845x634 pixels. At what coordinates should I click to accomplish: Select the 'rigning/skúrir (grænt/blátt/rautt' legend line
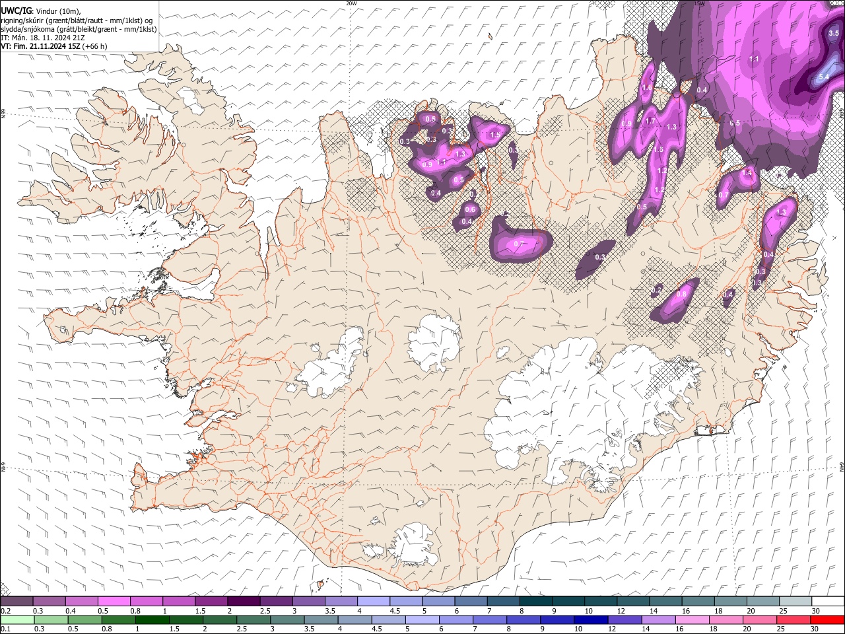coord(77,20)
